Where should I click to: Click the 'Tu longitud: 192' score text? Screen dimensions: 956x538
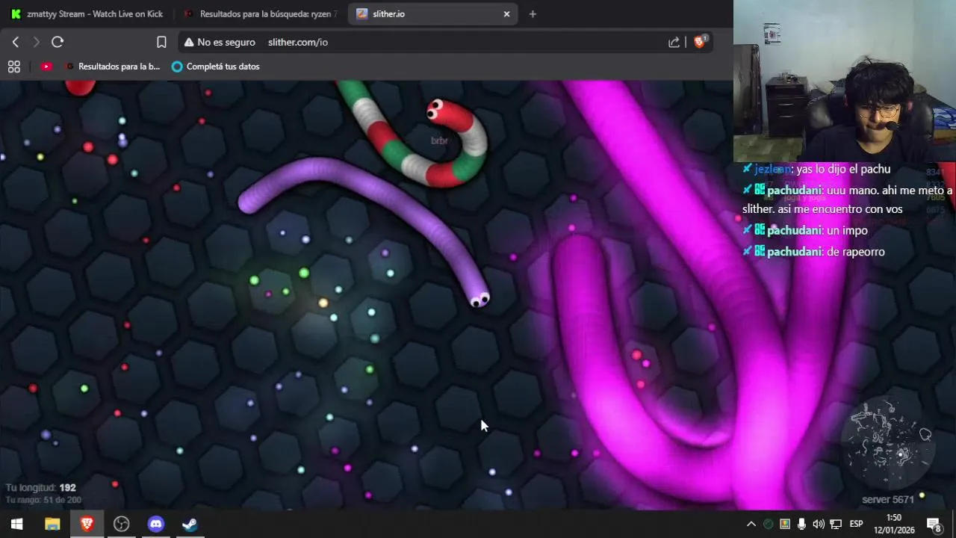click(x=40, y=488)
